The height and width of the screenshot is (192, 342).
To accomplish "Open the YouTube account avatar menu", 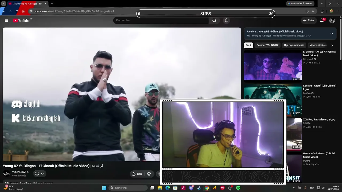I will coord(332,21).
